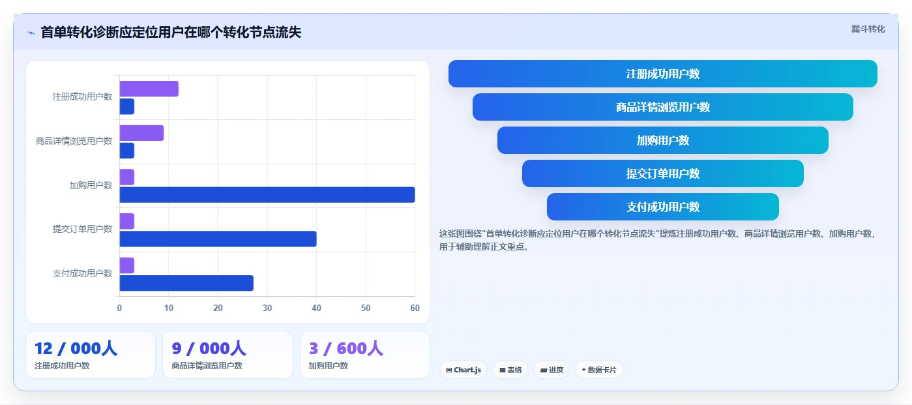Viewport: 912px width, 405px height.
Task: Click the purple bar for 商品详情浏览用户数
Action: pyautogui.click(x=141, y=133)
